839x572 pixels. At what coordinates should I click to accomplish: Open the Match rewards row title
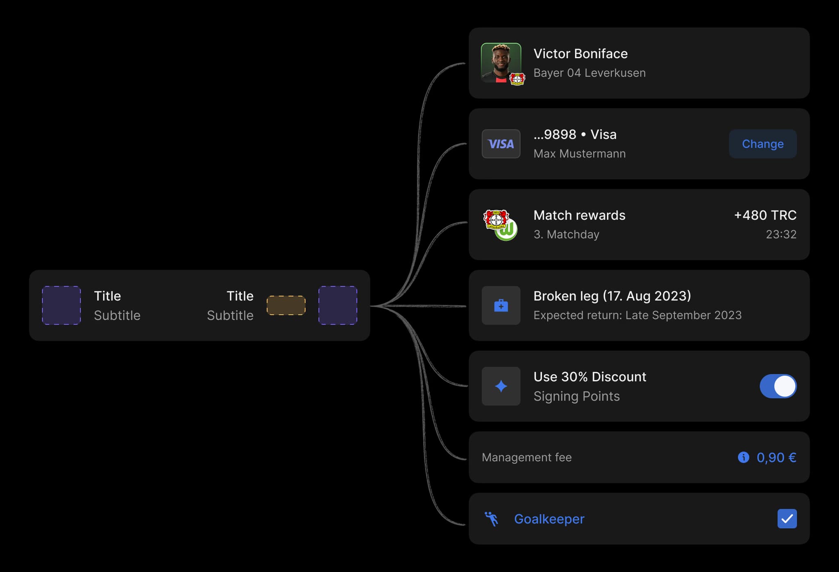point(579,215)
